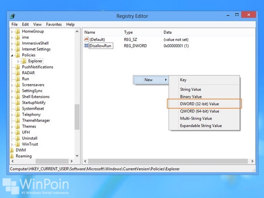The image size is (264, 198).
Task: Click the RADAR folder icon
Action: (x=18, y=73)
